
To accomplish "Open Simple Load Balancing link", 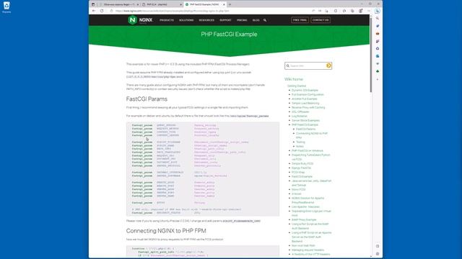I will coord(305,103).
